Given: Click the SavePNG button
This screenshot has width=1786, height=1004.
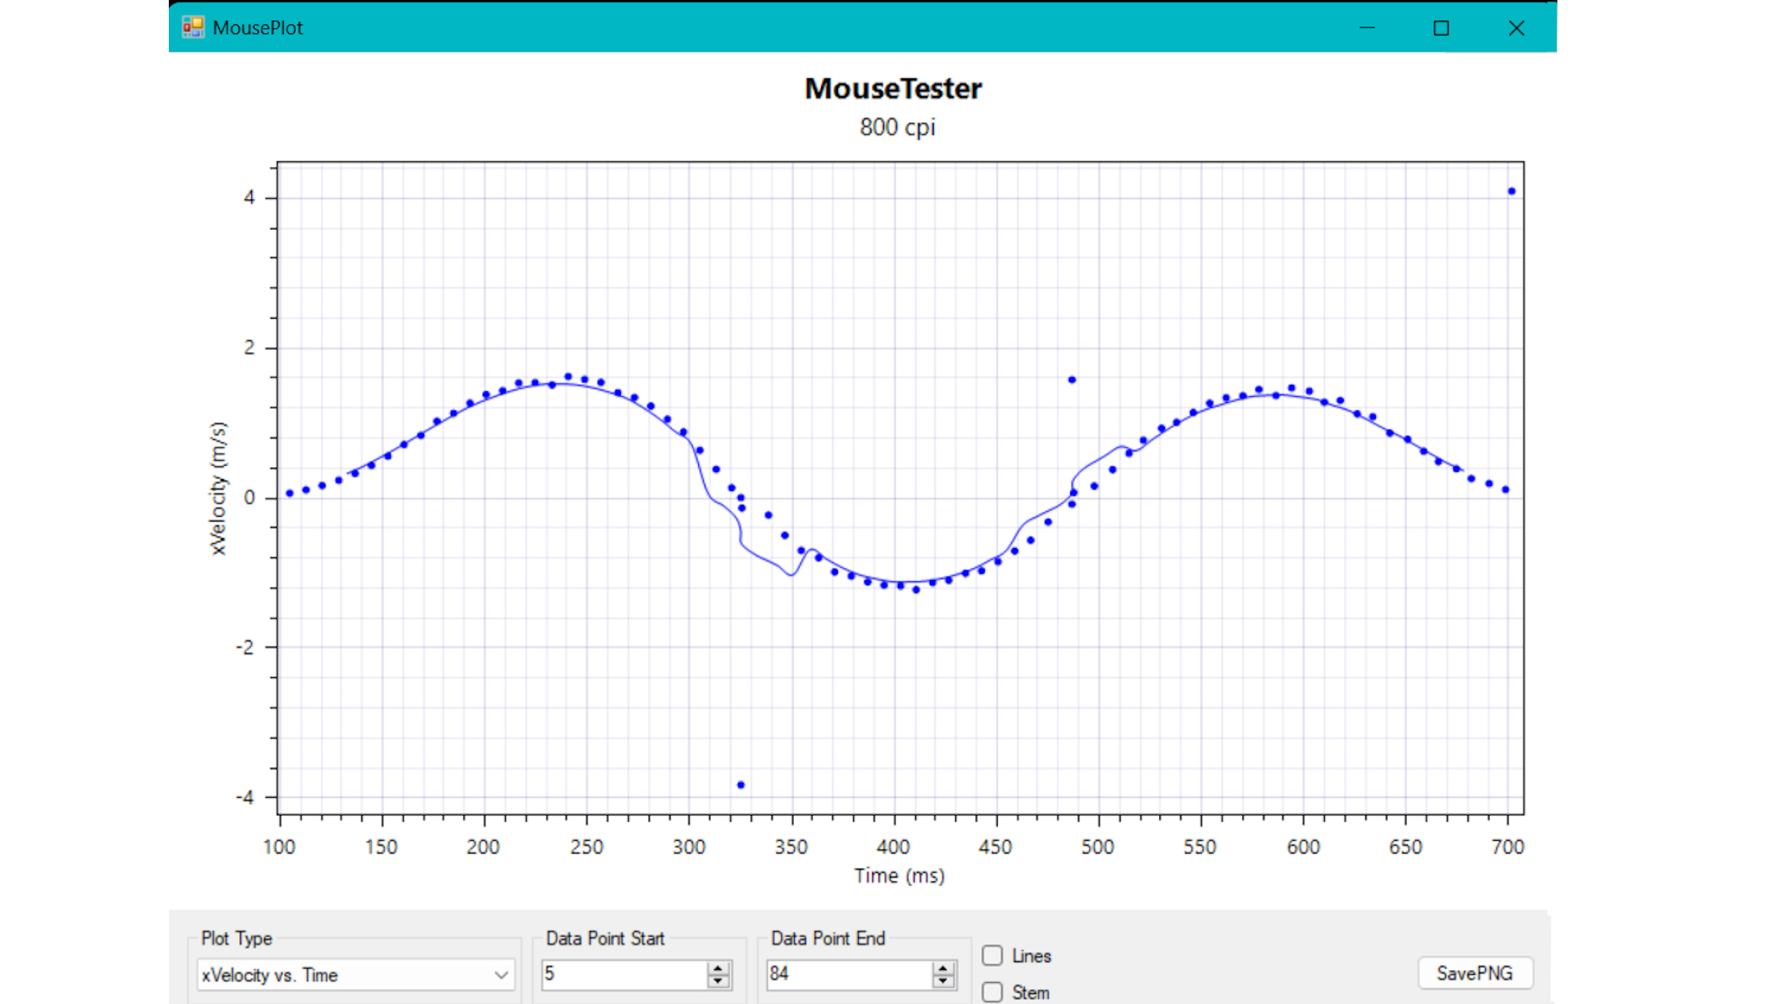Looking at the screenshot, I should (x=1472, y=972).
